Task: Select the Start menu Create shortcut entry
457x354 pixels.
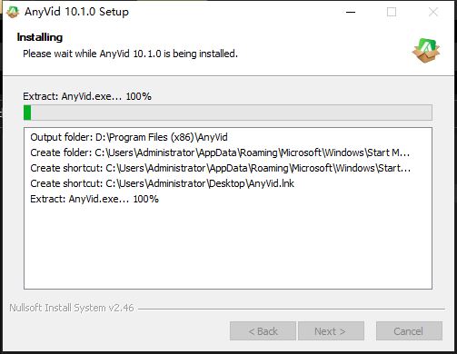Action: [221, 168]
